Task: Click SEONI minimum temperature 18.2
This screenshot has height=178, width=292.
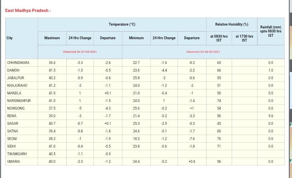Action: tap(136, 139)
